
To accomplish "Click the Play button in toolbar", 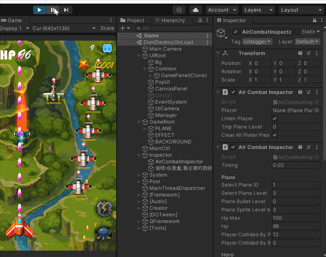I will tap(40, 10).
